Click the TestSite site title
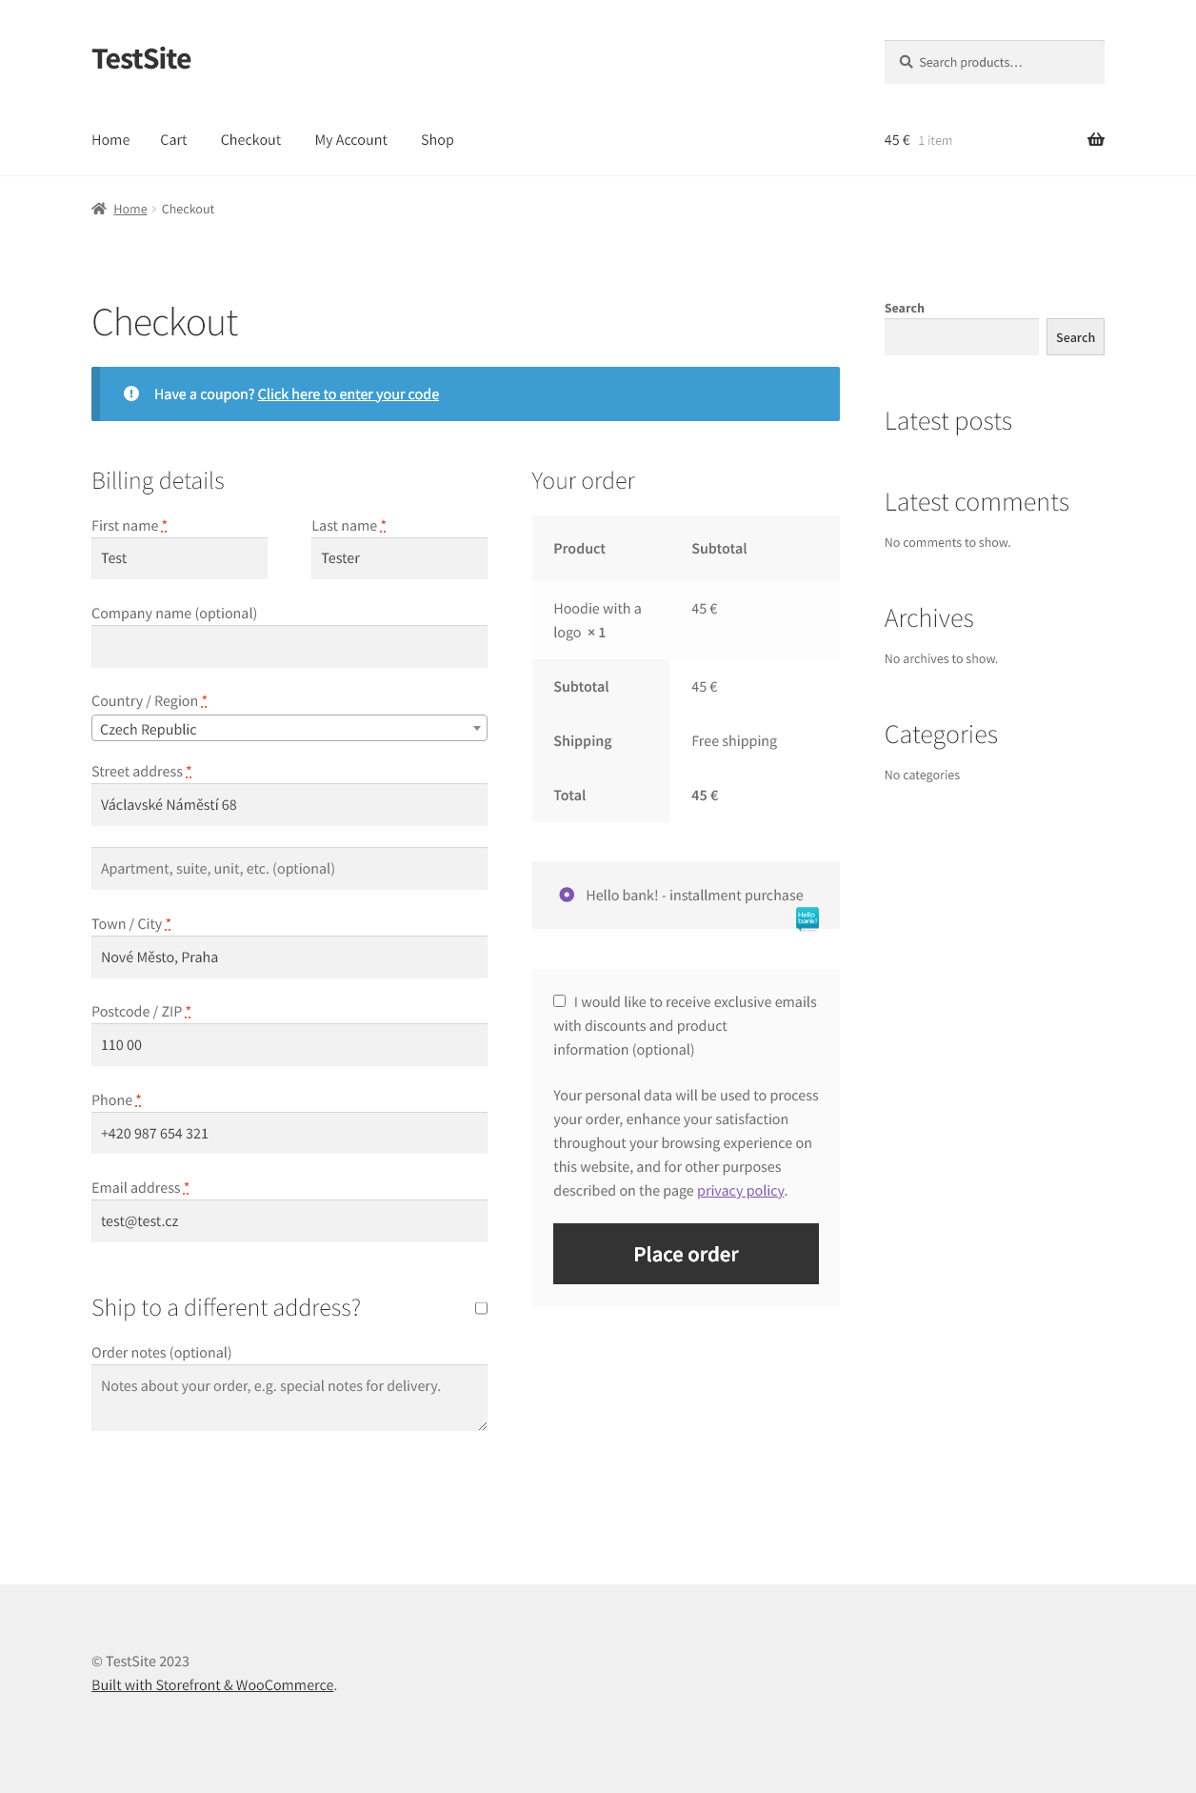This screenshot has height=1793, width=1196. [x=141, y=59]
